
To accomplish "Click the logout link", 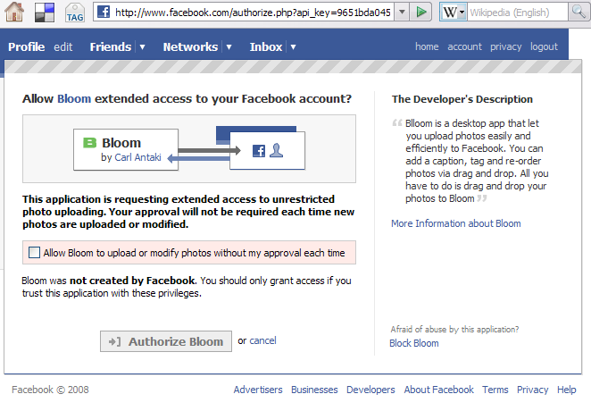I will (544, 46).
